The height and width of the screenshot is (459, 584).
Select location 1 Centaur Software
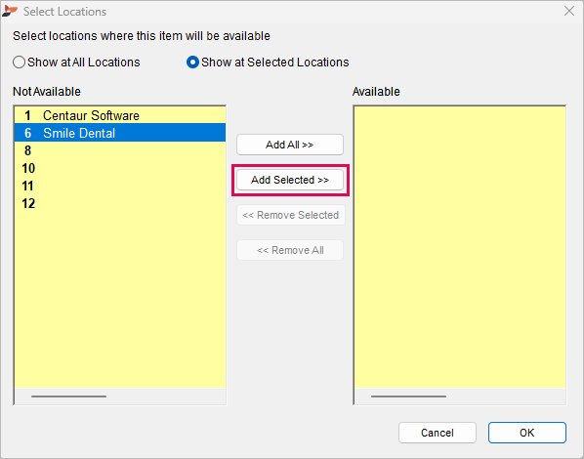(120, 115)
